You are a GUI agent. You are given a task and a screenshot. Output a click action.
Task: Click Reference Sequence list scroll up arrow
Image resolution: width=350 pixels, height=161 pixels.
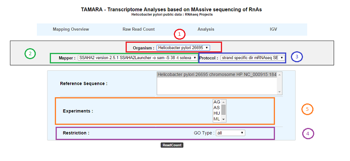[x=279, y=74]
